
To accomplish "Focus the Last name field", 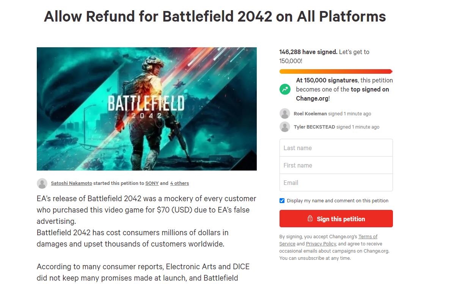I will click(336, 148).
